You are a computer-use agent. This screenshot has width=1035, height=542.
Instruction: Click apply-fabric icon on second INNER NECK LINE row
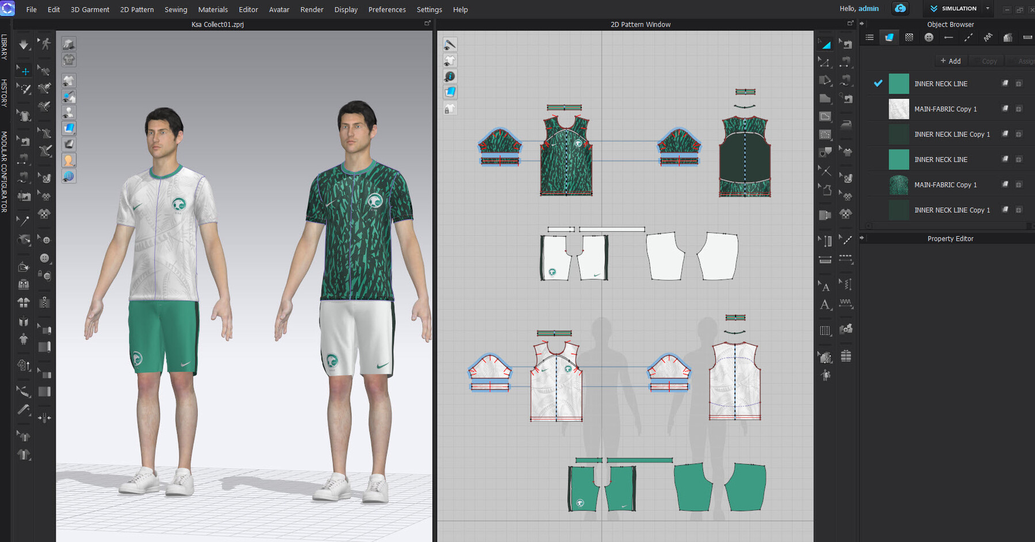(1005, 159)
